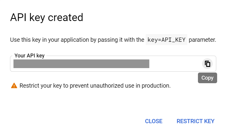Click the word 'created' in the title
The image size is (226, 135).
[65, 17]
